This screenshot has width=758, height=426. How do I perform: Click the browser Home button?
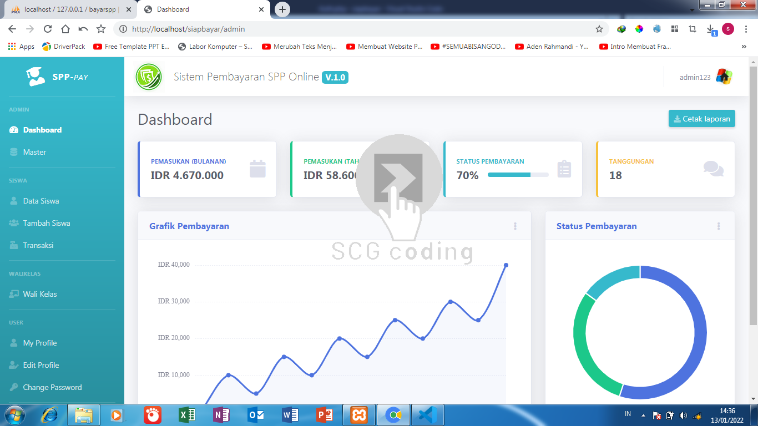[x=65, y=29]
